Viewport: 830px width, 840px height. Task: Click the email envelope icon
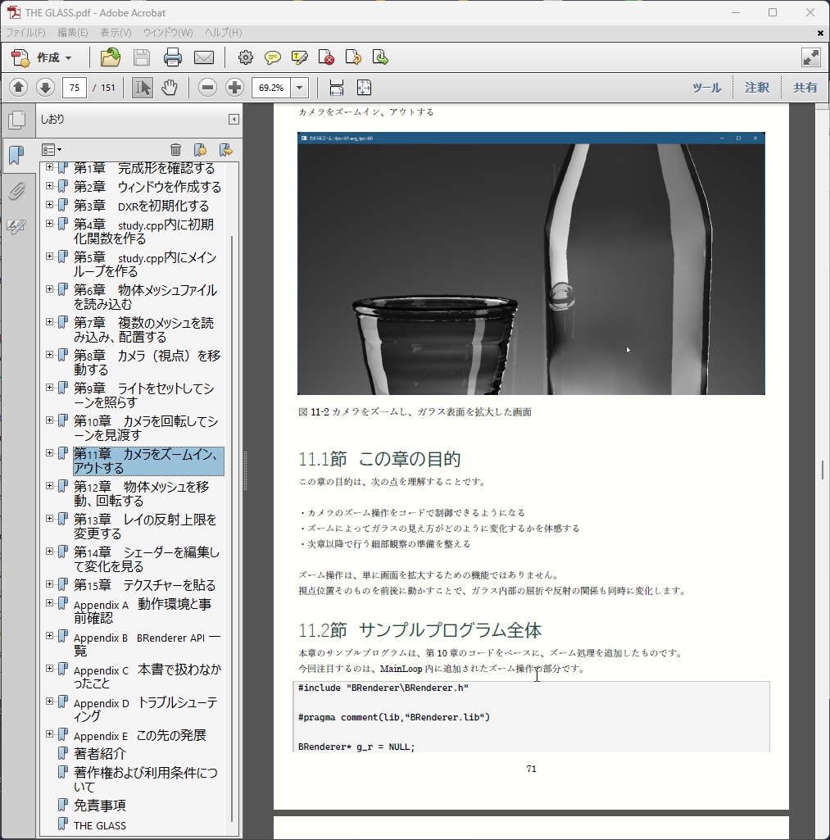[203, 57]
